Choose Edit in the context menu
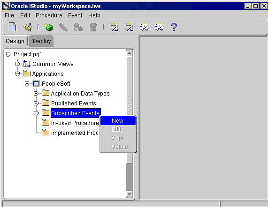This screenshot has width=268, height=207. click(118, 129)
